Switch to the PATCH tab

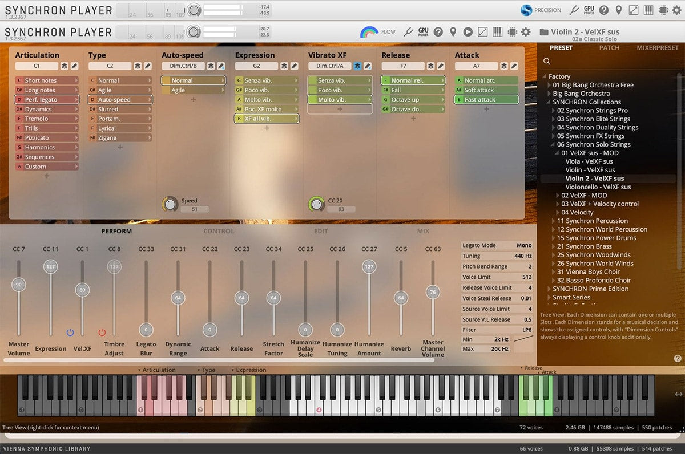coord(609,48)
